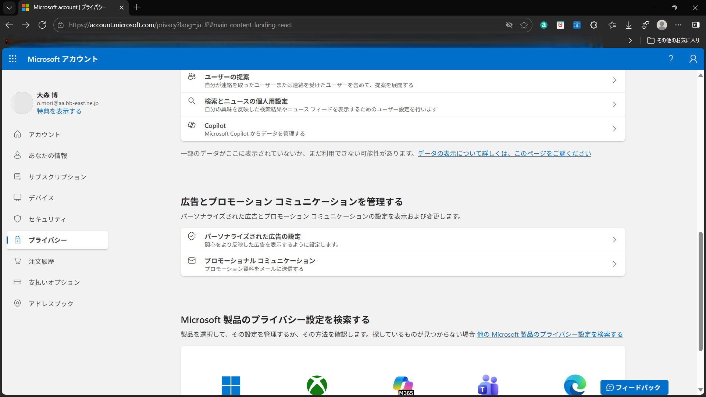This screenshot has height=397, width=706.
Task: Select アドレスブック in the sidebar
Action: coord(57,304)
